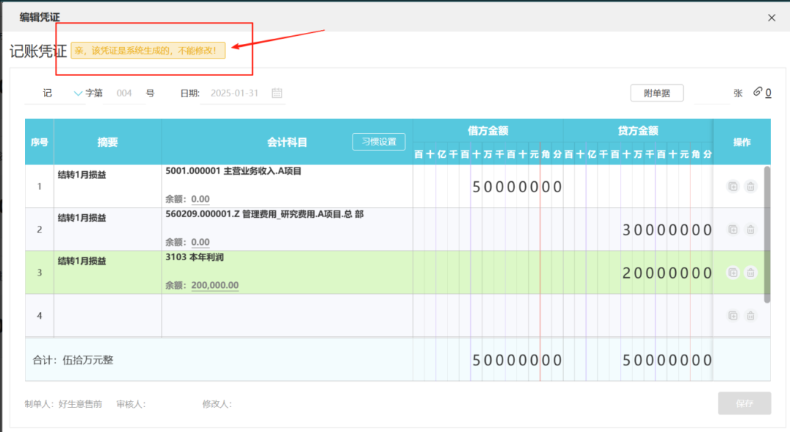Open the date picker calendar icon
Screen dimensions: 790x432
(x=278, y=93)
